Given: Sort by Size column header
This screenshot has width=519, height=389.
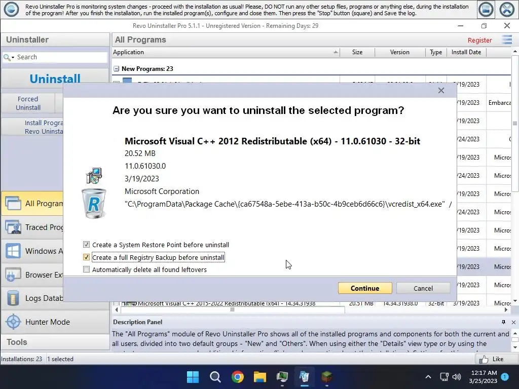Looking at the screenshot, I should pyautogui.click(x=357, y=52).
